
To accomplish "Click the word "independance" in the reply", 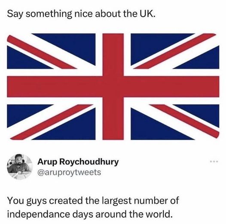I will [x=39, y=214].
